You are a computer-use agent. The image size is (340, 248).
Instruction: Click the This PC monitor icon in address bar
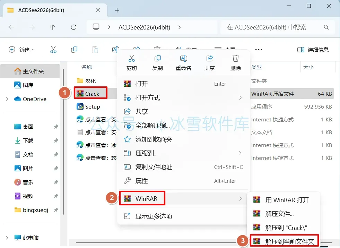96,27
